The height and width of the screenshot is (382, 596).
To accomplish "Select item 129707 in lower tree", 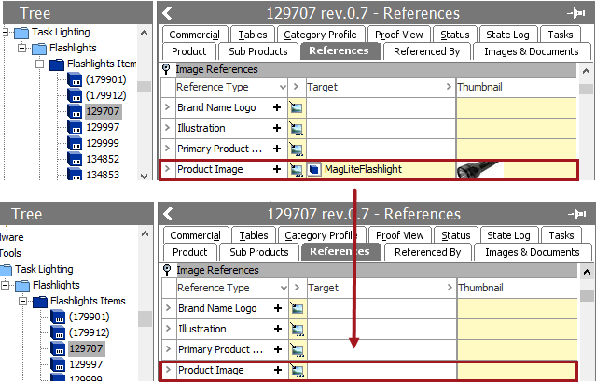I will coord(87,349).
